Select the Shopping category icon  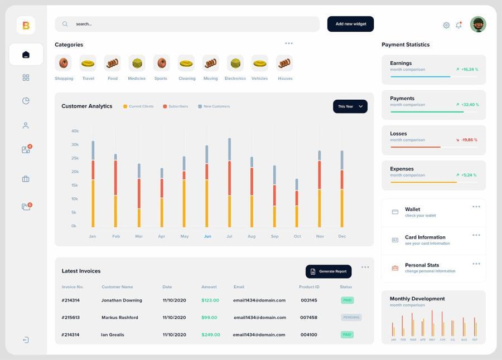tap(64, 63)
